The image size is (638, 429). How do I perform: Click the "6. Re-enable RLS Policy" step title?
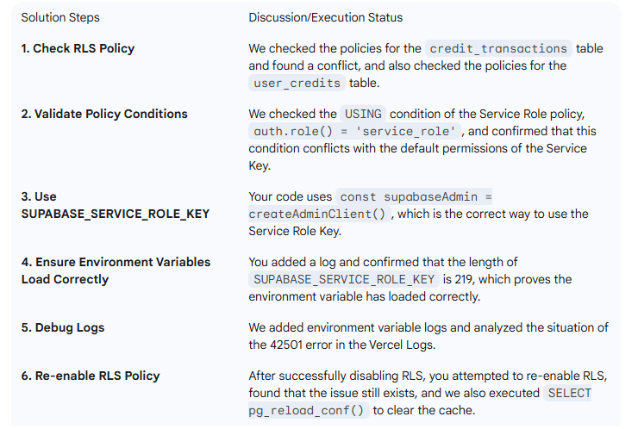click(x=91, y=376)
